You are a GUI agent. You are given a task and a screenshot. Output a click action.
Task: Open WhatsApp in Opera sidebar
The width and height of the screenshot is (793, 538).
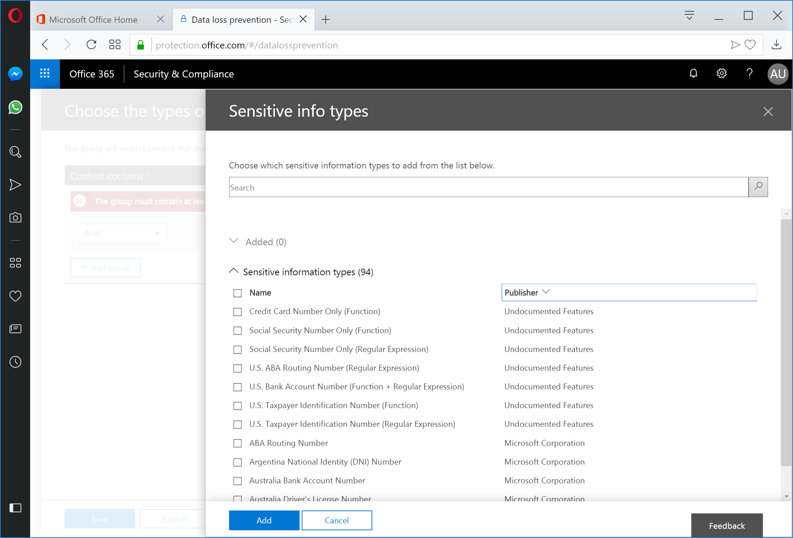(15, 108)
